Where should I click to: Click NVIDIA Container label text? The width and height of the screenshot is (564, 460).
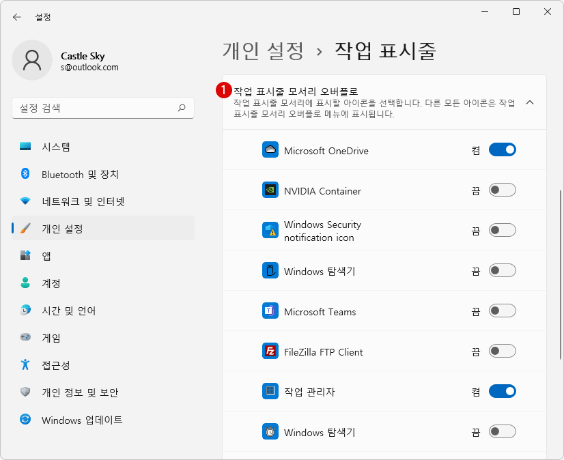[x=322, y=191]
